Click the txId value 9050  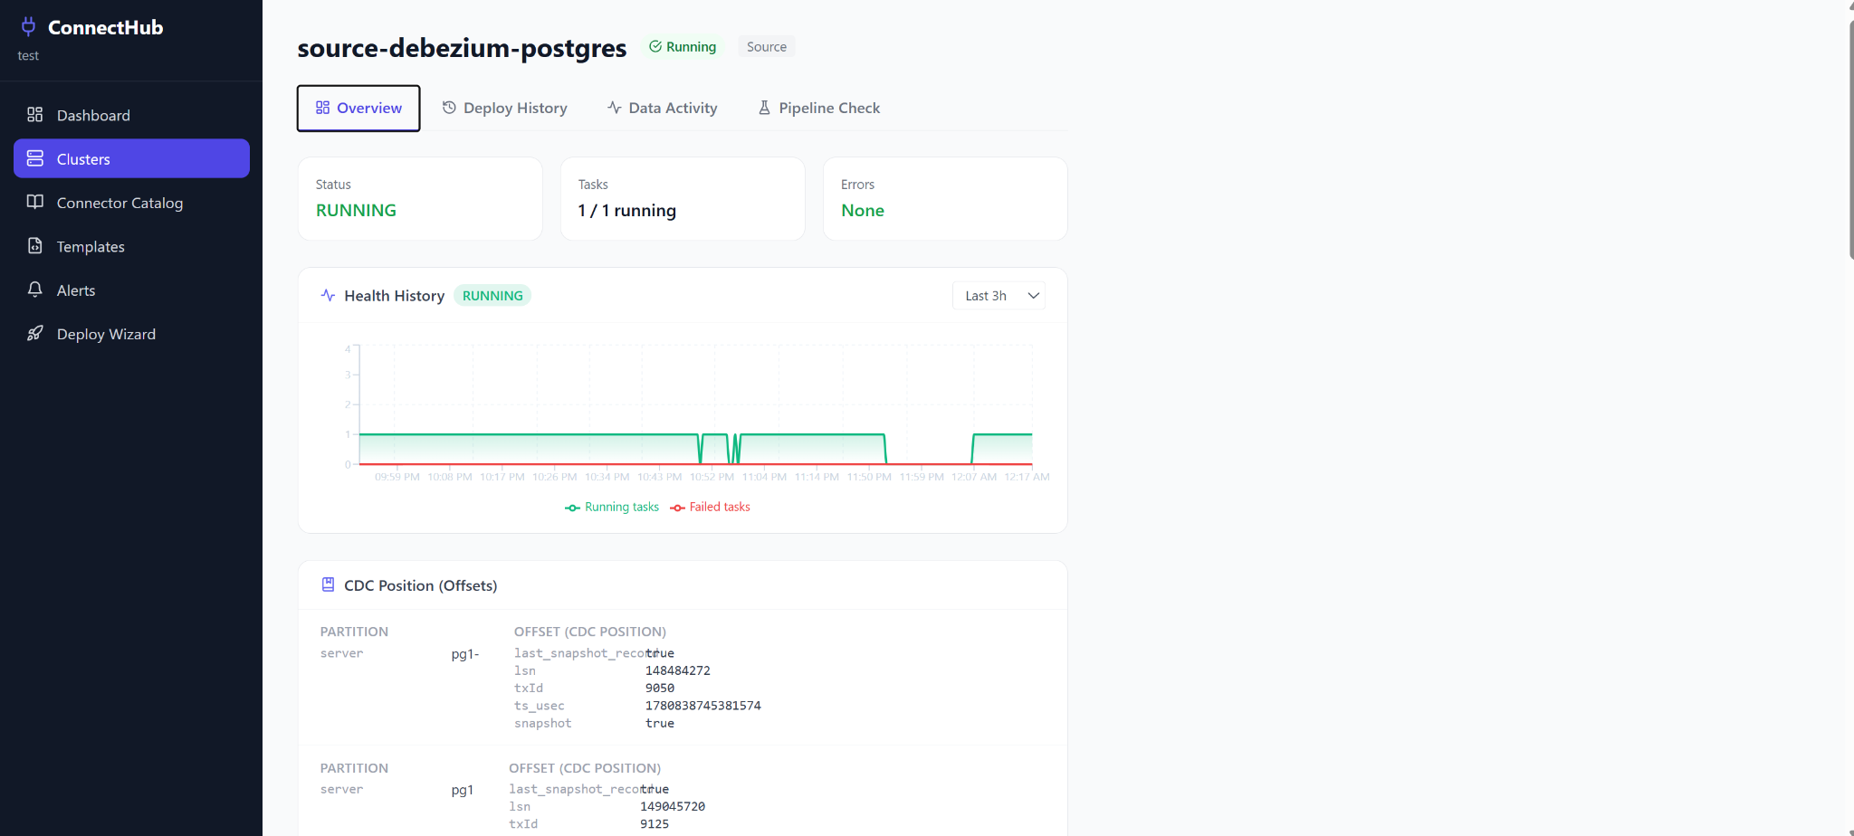pos(660,688)
